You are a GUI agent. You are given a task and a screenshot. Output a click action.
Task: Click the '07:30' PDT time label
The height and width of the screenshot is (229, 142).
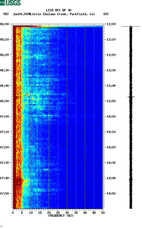coord(4,163)
